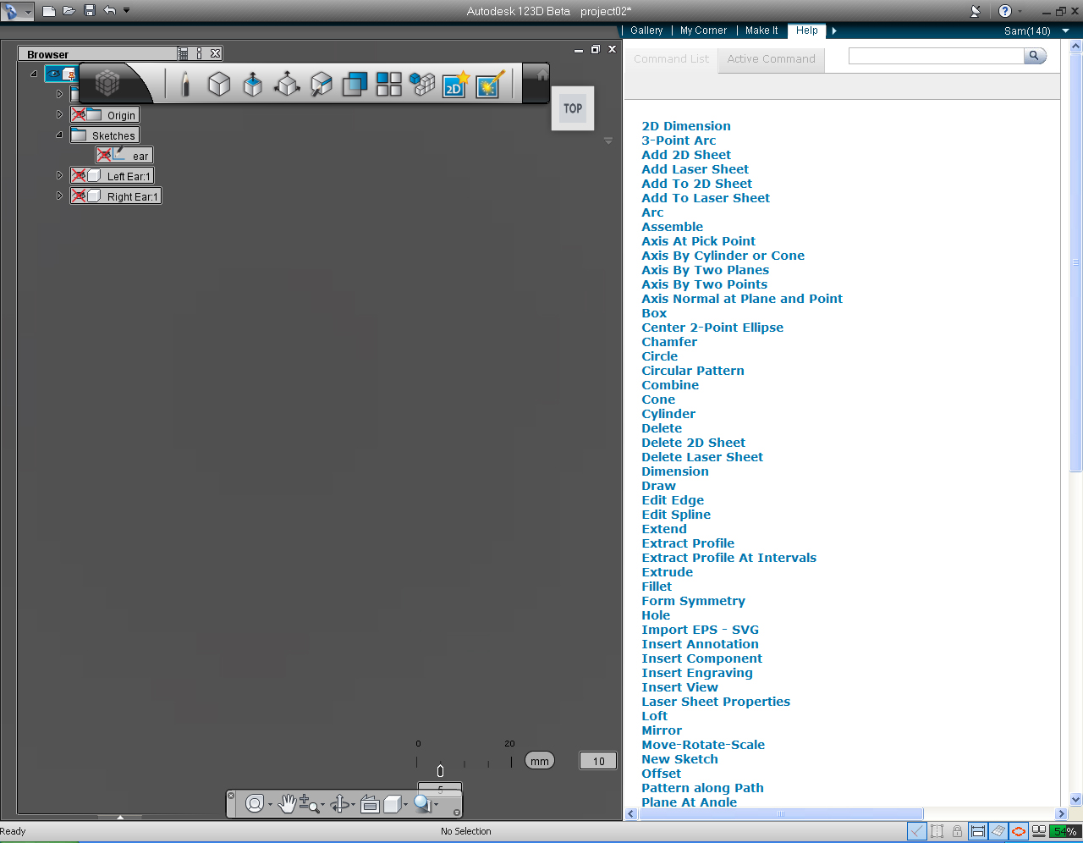
Task: Click the 54% memory indicator
Action: pos(1064,831)
